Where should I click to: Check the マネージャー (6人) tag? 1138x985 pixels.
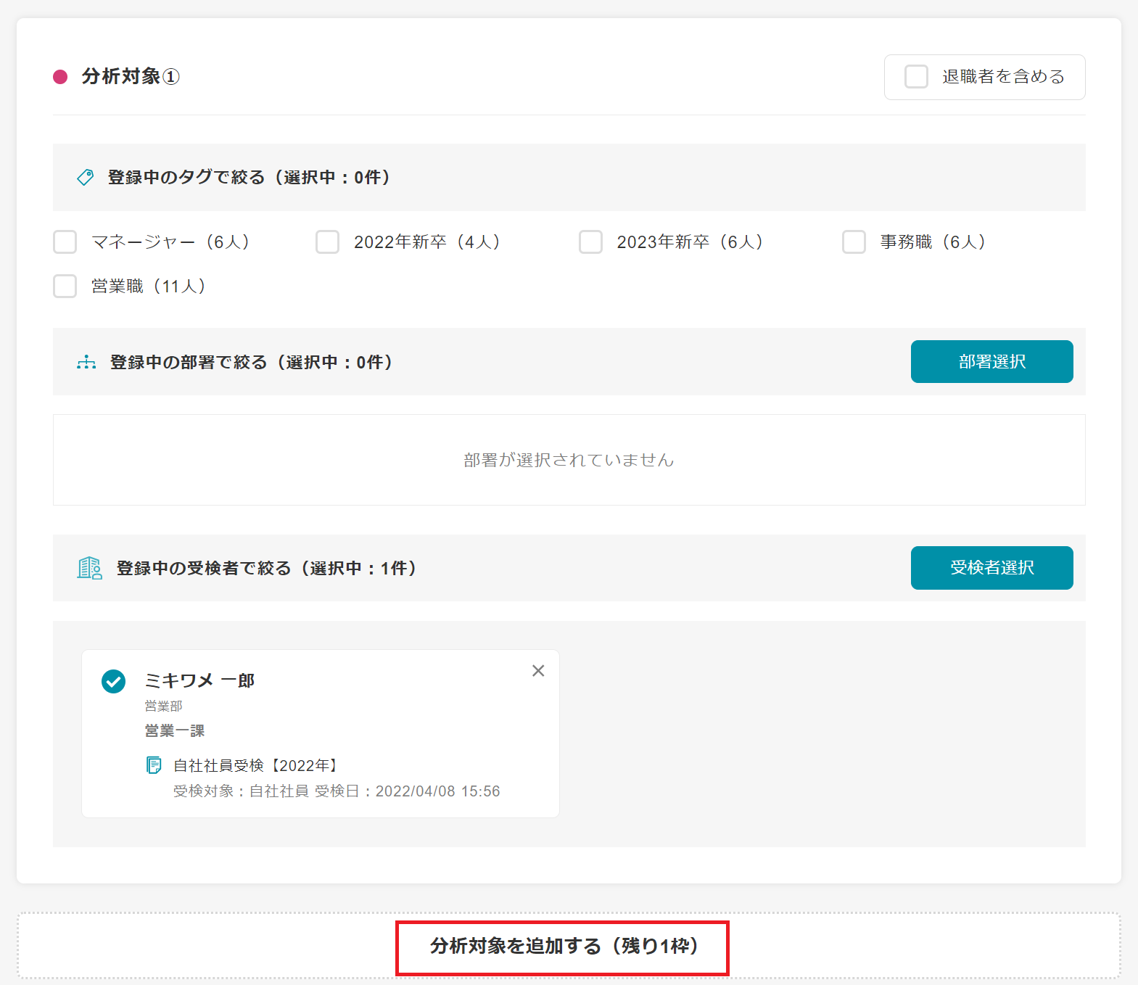tap(65, 242)
